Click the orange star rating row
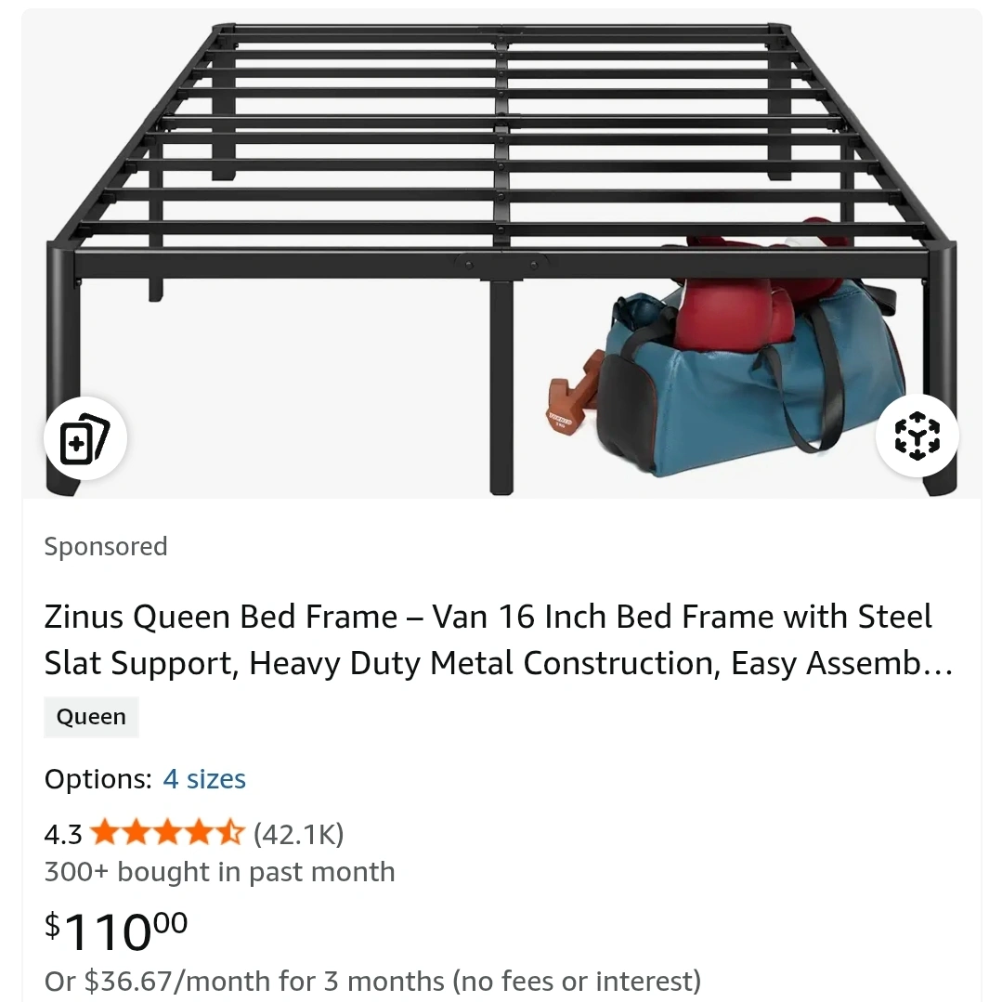1002x1002 pixels. (167, 833)
